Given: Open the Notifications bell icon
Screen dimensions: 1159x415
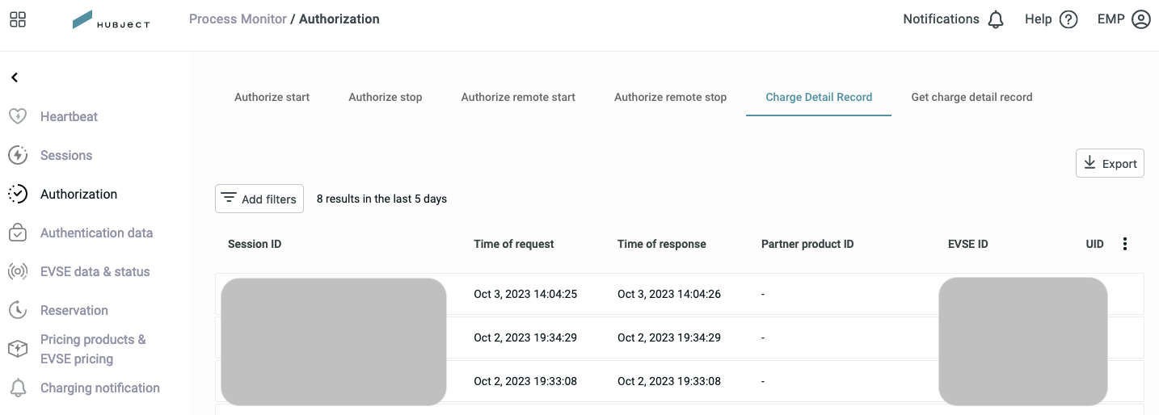Looking at the screenshot, I should [996, 19].
